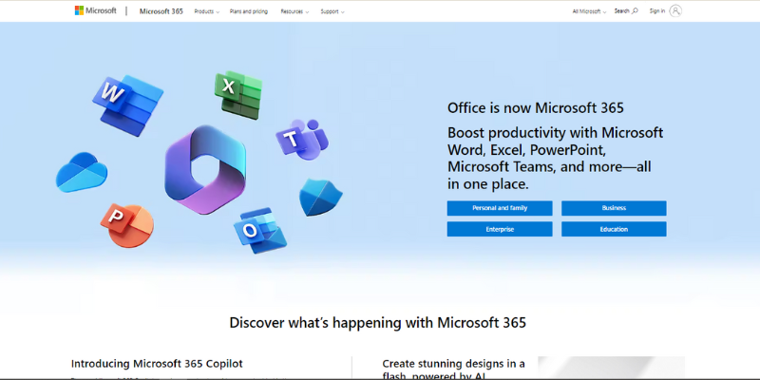Screen dimensions: 760x380
Task: Expand the Resources dropdown menu
Action: (x=294, y=11)
